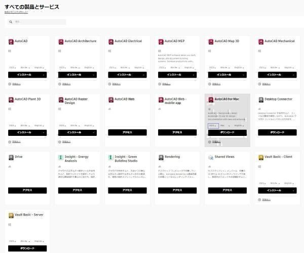Click the AutoCAD Web mobile app icon
The height and width of the screenshot is (253, 304).
click(161, 100)
